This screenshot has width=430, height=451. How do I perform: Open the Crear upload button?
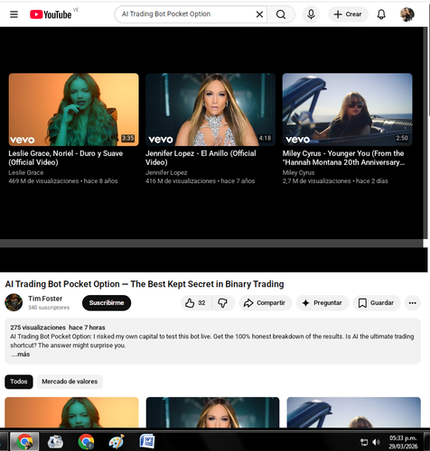[348, 14]
